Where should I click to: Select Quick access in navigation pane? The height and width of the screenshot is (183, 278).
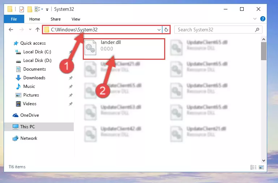click(33, 43)
